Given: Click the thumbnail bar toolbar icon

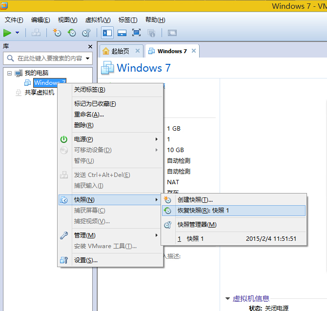Looking at the screenshot, I should click(x=122, y=33).
